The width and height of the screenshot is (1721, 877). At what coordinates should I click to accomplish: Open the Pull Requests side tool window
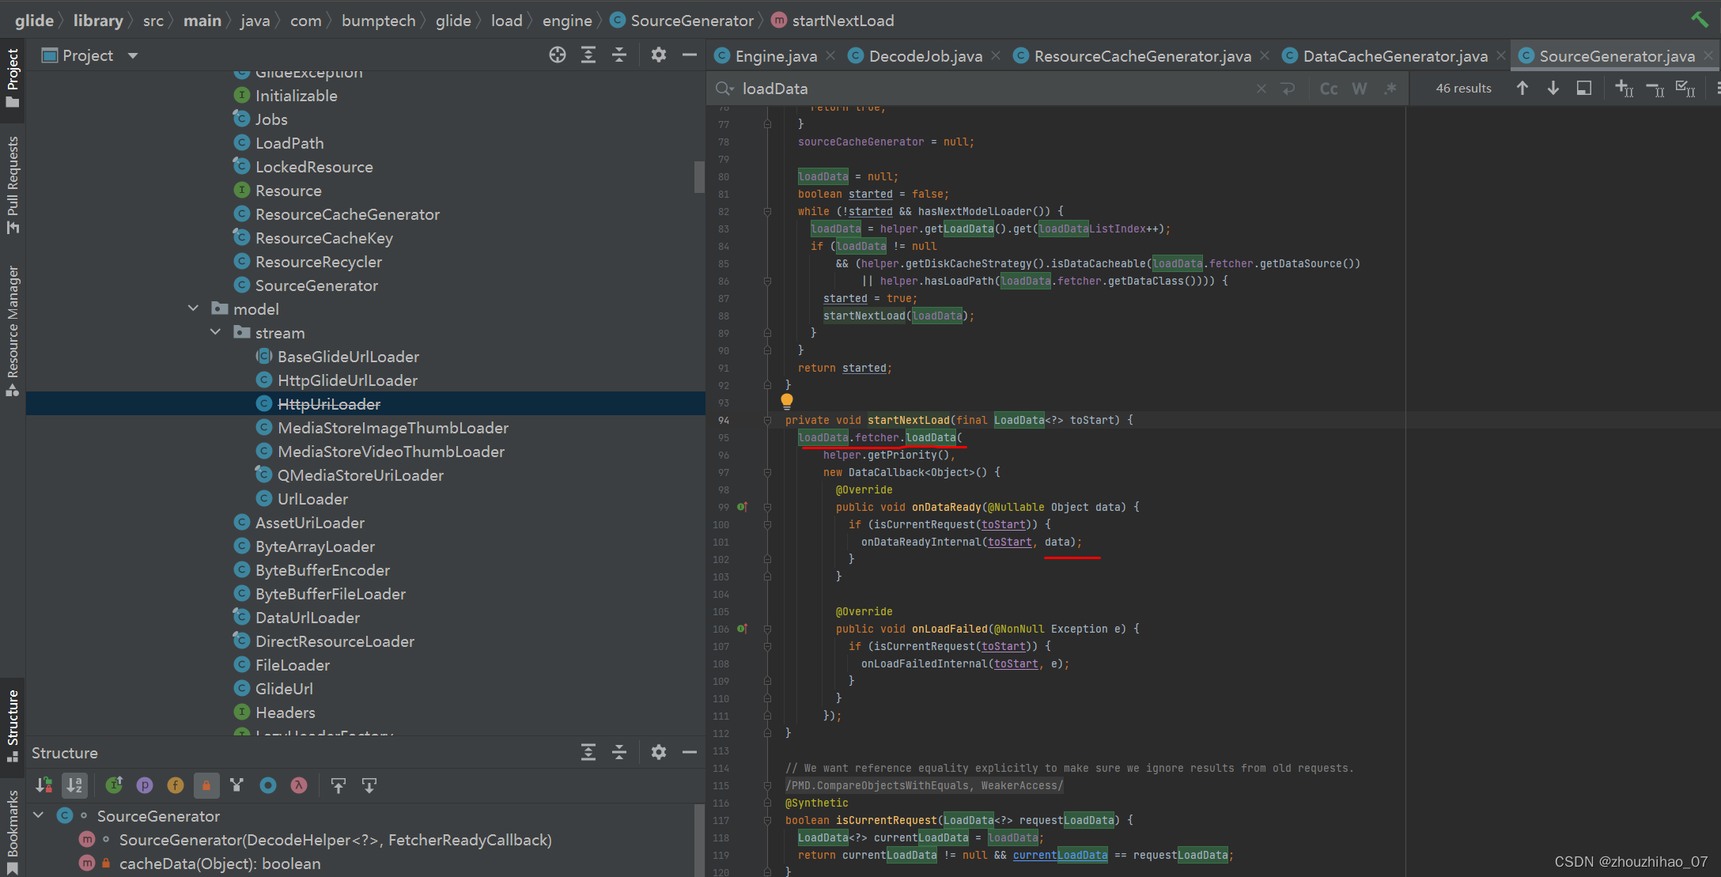click(x=12, y=185)
